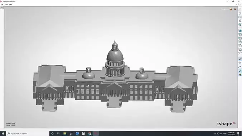
Task: Select the solid blue cube view icon
Action: pos(240,31)
